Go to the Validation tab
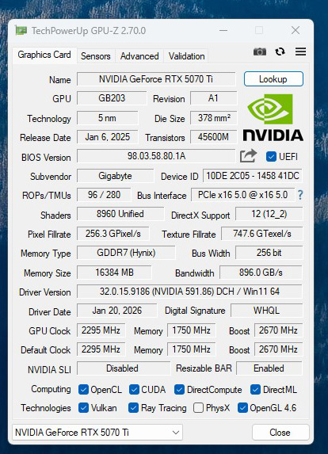The height and width of the screenshot is (454, 328). tap(186, 56)
